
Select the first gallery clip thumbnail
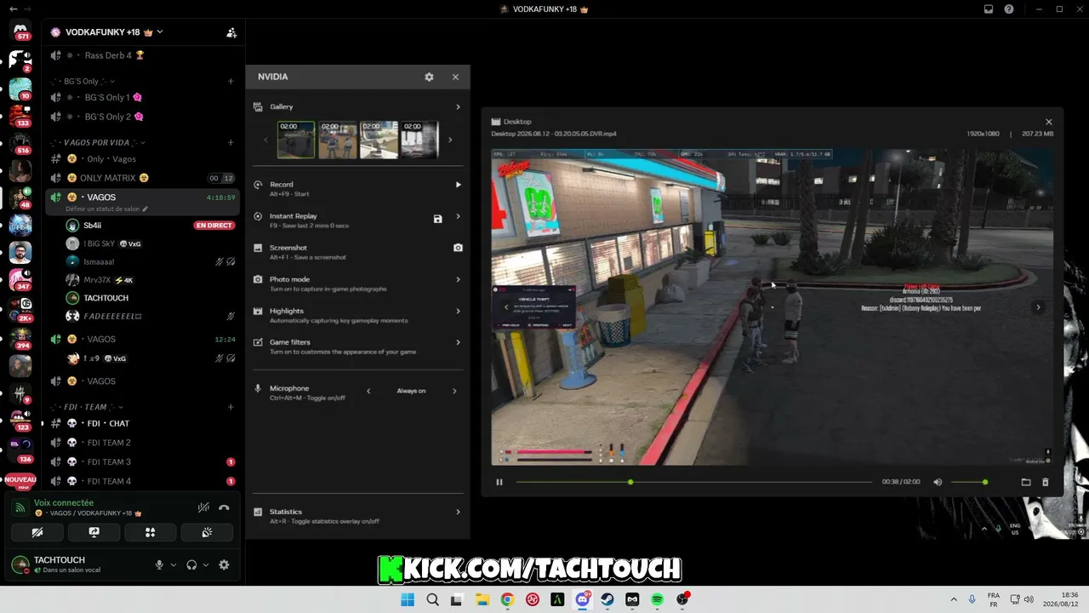click(x=296, y=140)
